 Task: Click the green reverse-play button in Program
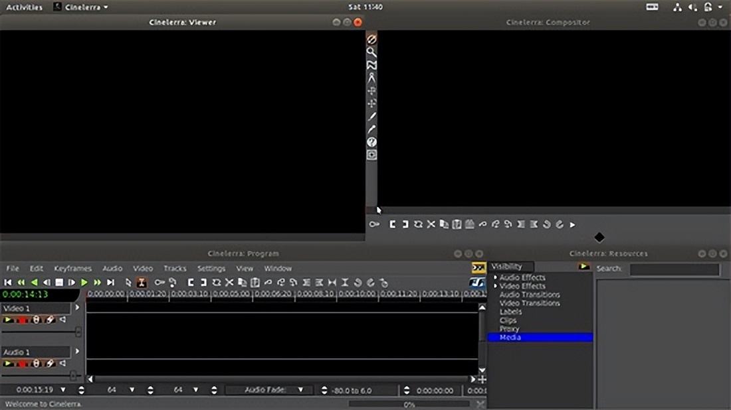coord(34,283)
